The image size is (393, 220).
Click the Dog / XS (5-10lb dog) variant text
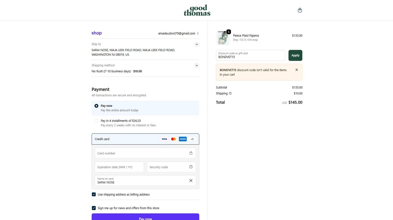(245, 40)
